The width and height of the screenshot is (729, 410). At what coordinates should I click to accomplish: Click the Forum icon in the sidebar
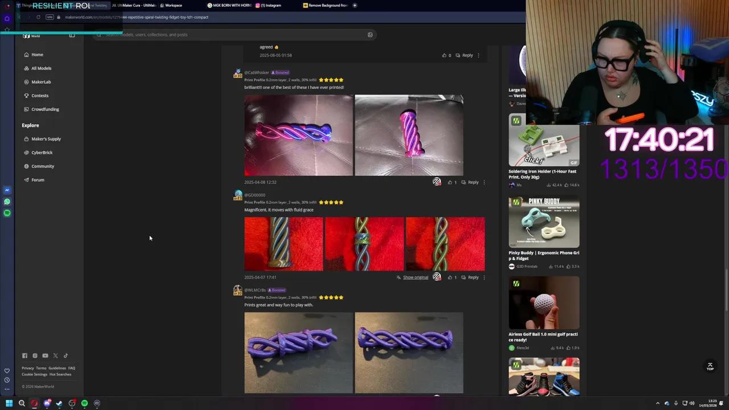27,179
